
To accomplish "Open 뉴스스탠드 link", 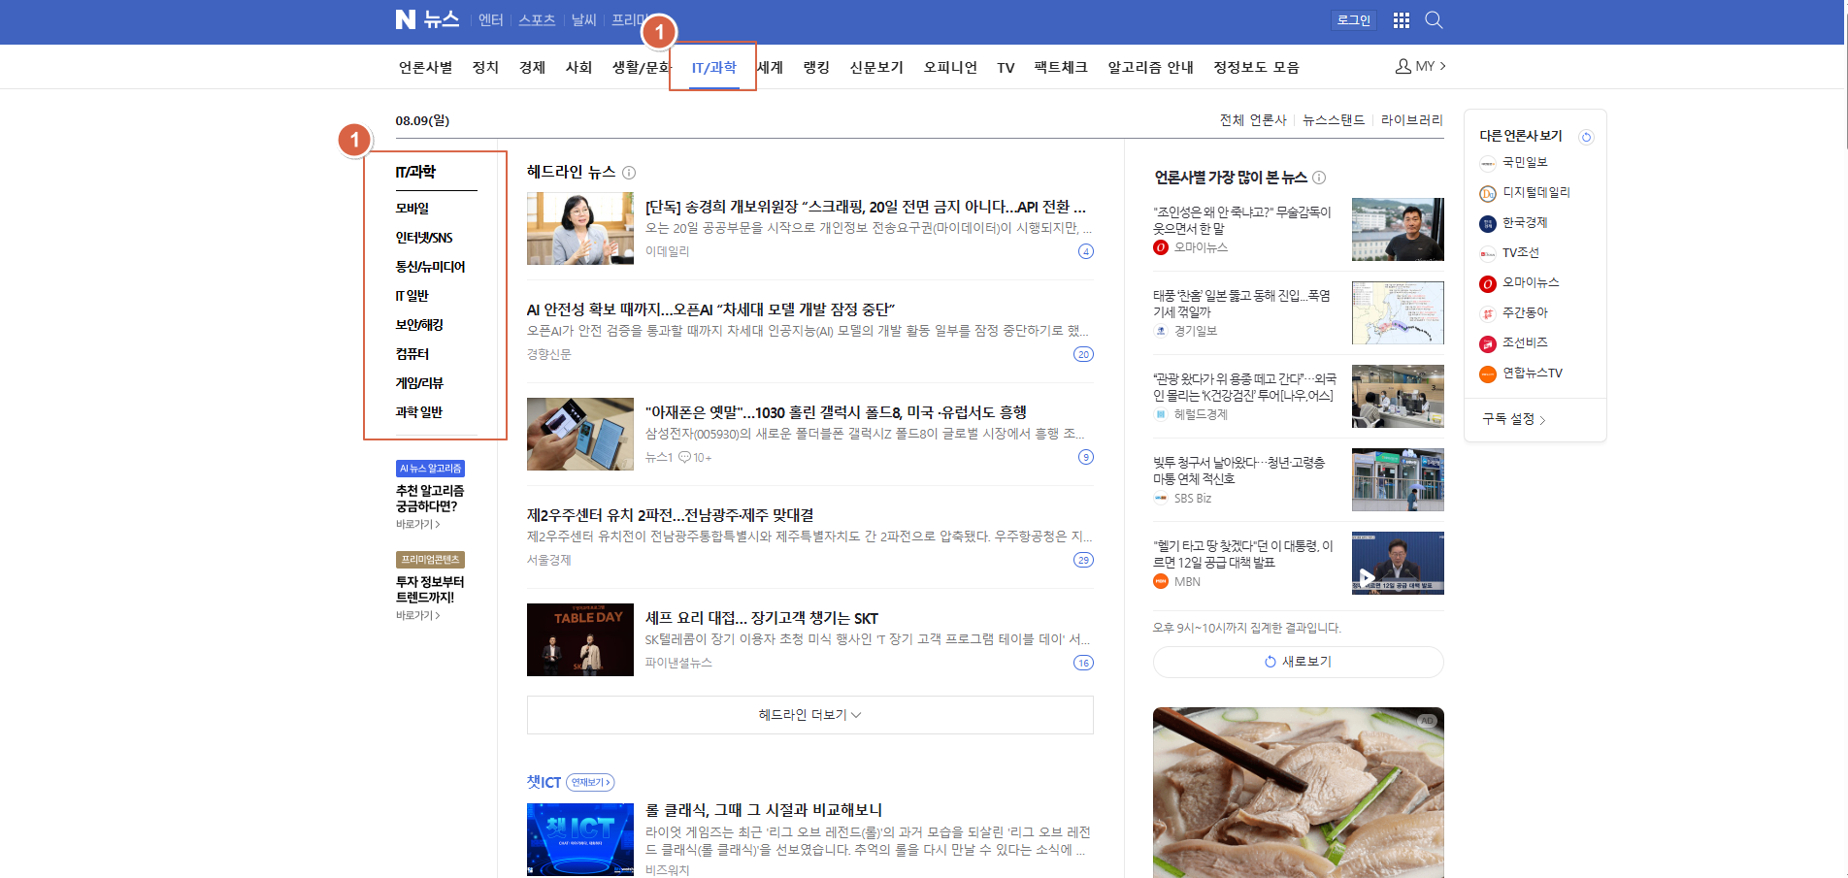I will pos(1334,120).
